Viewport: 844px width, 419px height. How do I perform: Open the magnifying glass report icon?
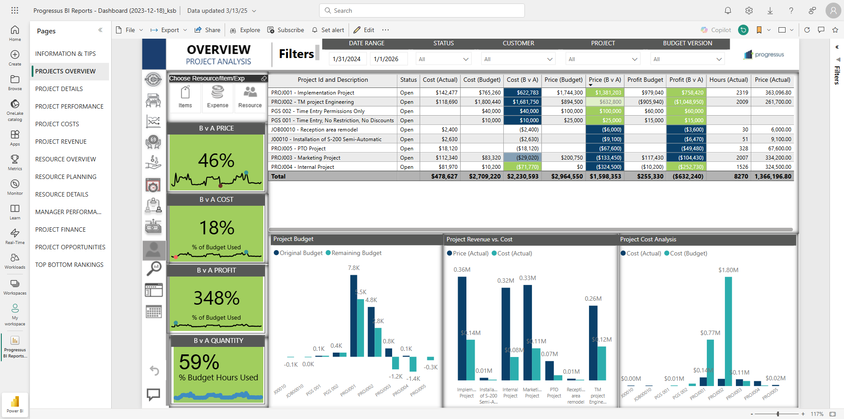click(153, 268)
